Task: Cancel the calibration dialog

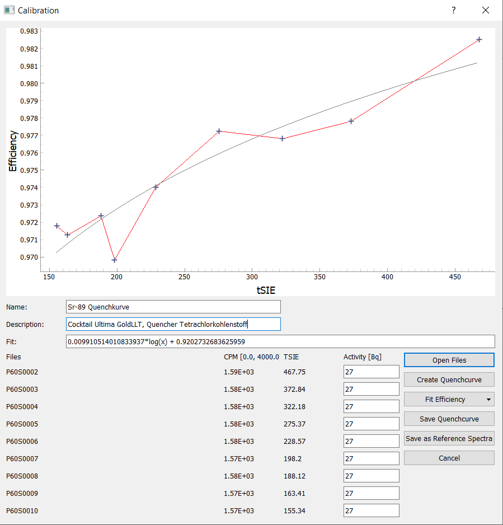Action: [x=448, y=458]
